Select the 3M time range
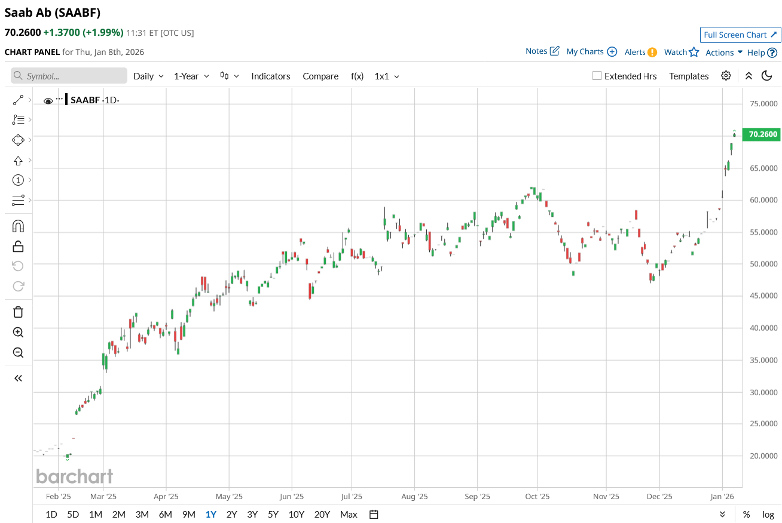 [142, 514]
